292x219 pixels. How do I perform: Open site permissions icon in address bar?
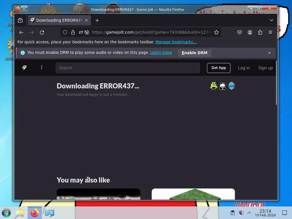pyautogui.click(x=81, y=33)
